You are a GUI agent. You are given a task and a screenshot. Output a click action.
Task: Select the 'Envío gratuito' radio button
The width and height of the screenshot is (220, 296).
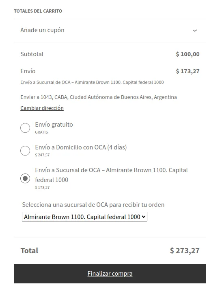(x=25, y=128)
